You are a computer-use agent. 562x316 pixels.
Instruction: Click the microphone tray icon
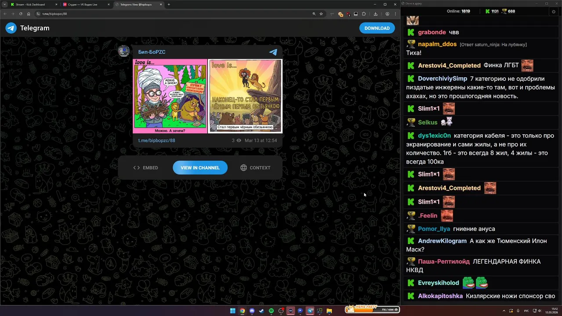[x=518, y=311]
